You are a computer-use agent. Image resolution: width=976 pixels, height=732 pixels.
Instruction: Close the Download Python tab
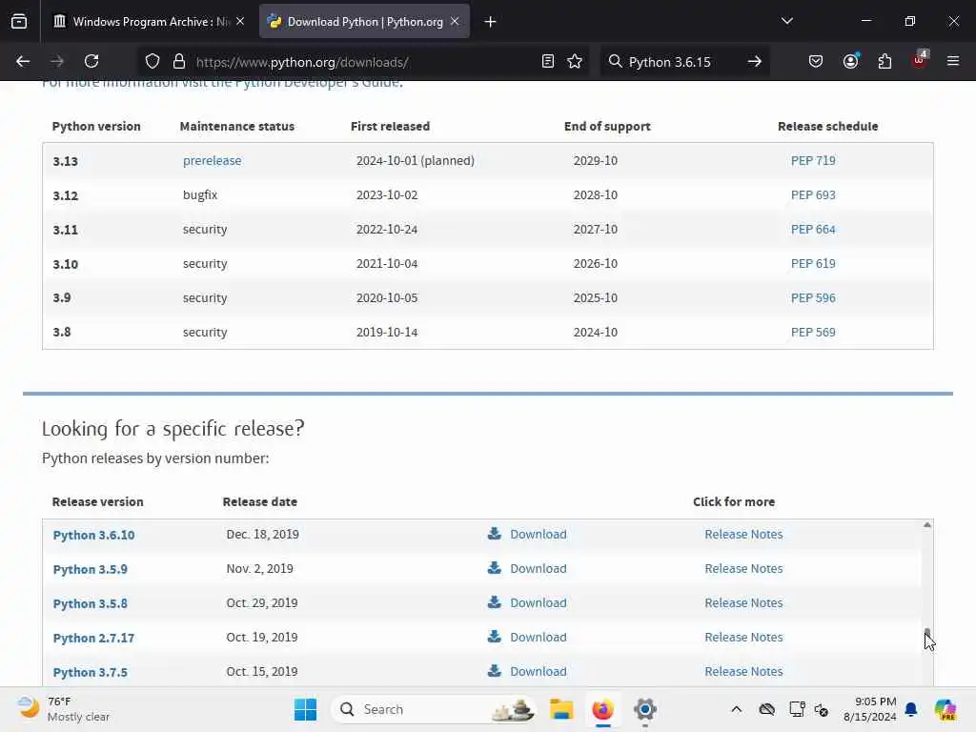(x=455, y=21)
